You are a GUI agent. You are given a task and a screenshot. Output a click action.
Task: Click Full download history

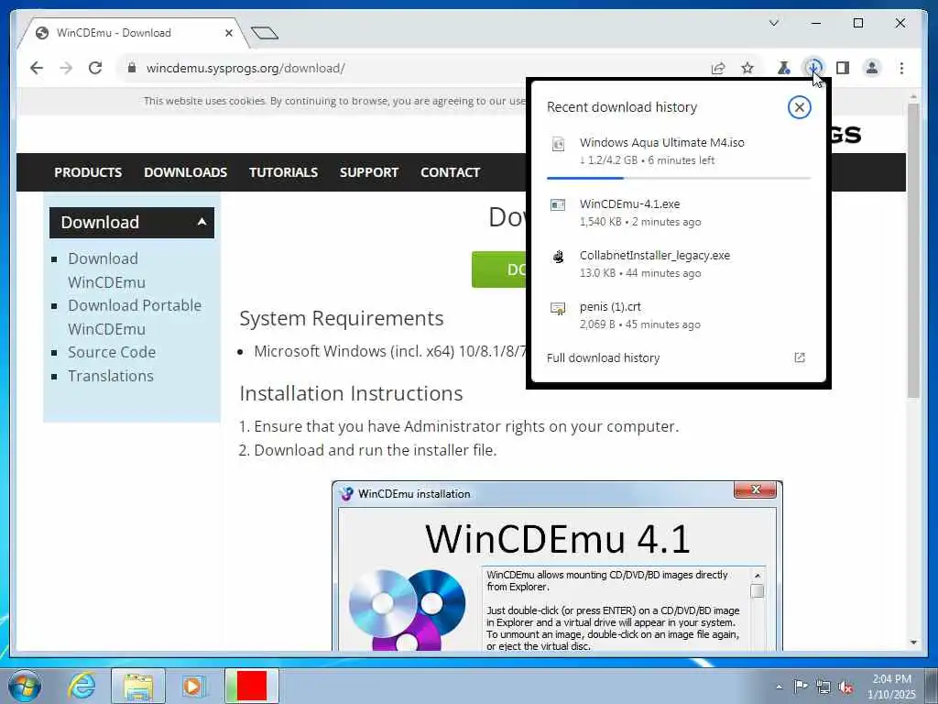click(603, 358)
